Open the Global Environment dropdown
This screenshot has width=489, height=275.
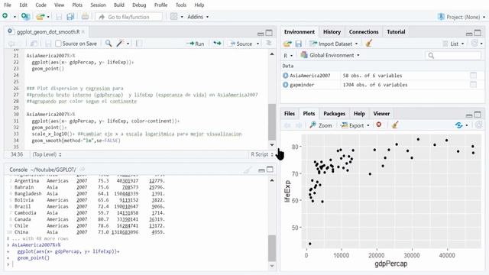[329, 55]
